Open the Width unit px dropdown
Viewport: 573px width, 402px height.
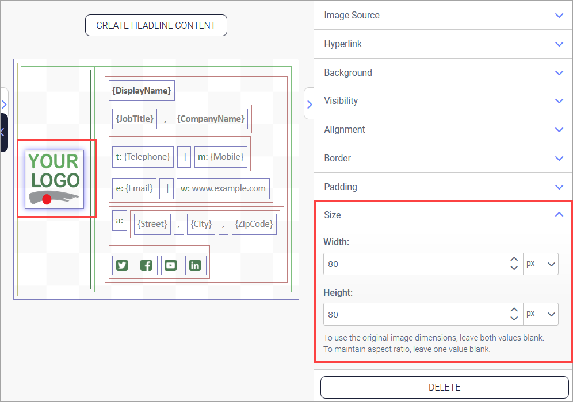541,264
